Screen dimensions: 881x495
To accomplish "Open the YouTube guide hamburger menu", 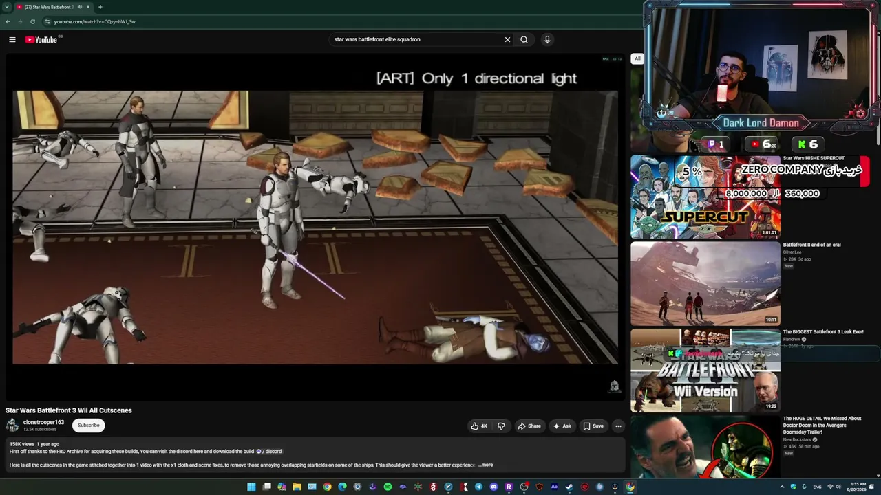I will (x=12, y=40).
